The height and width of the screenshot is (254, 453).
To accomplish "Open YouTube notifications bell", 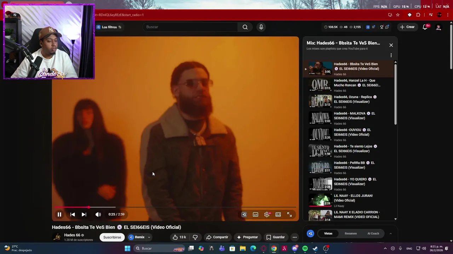I will (x=425, y=27).
